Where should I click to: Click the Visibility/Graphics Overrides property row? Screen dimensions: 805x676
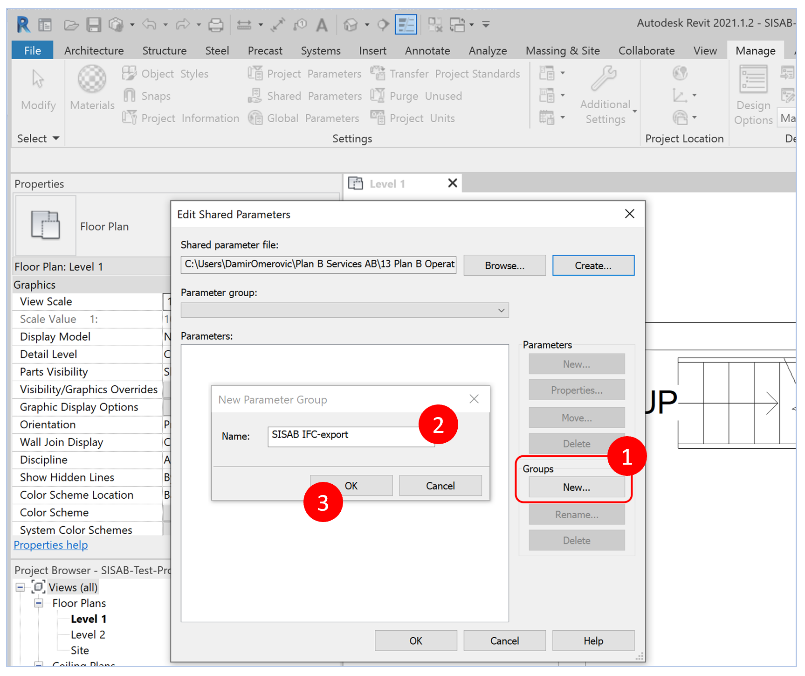(x=92, y=390)
